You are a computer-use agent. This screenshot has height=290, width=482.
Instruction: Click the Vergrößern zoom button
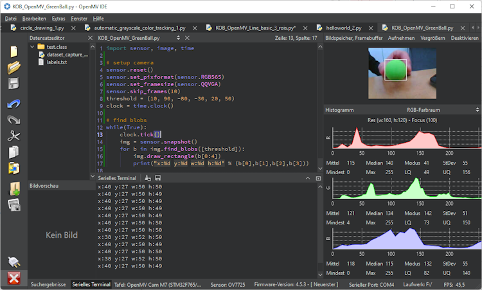(x=433, y=38)
